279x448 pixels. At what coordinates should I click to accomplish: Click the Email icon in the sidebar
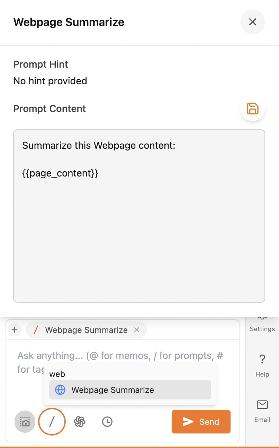pos(262,405)
